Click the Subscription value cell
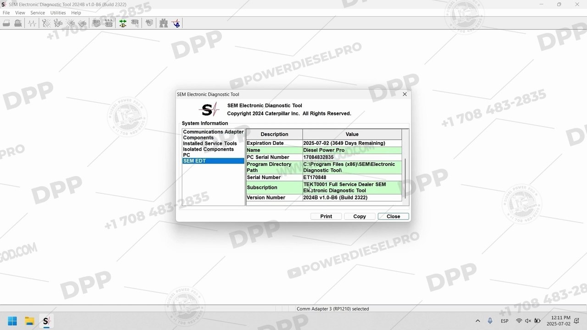The image size is (587, 330). tap(352, 187)
